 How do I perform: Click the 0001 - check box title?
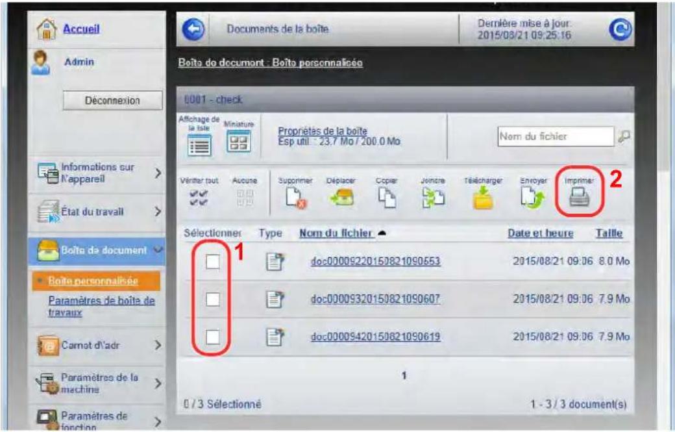213,99
